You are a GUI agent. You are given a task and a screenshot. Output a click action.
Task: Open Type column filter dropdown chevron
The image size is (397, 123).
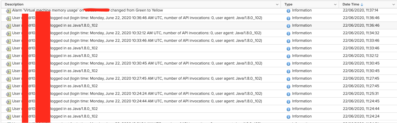335,5
